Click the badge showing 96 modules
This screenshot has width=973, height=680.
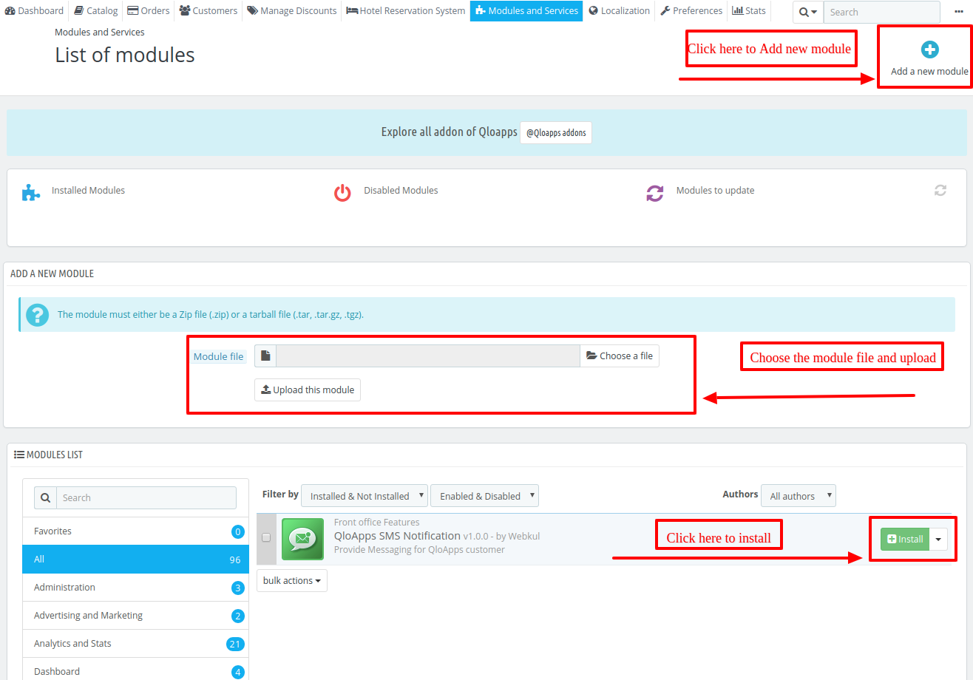pyautogui.click(x=235, y=560)
